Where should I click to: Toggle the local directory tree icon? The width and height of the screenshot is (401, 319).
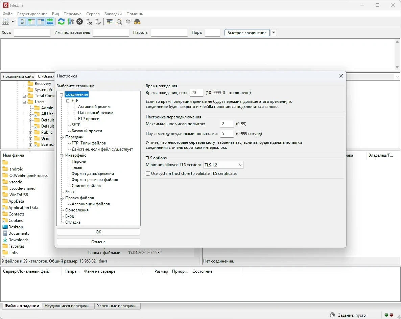coord(31,22)
